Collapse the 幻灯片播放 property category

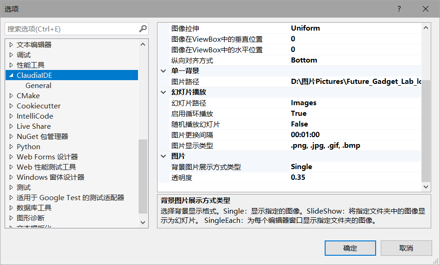(x=163, y=92)
